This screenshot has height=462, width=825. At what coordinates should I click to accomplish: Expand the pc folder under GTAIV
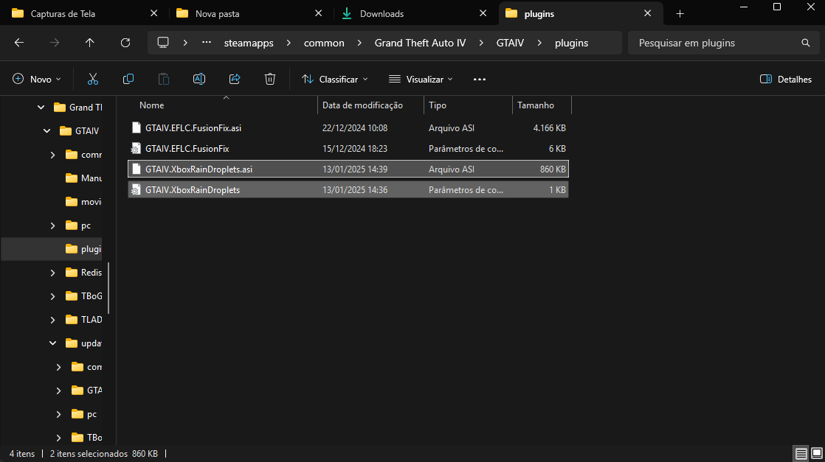click(52, 225)
